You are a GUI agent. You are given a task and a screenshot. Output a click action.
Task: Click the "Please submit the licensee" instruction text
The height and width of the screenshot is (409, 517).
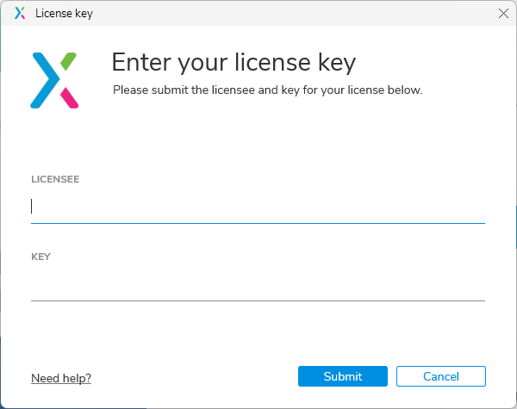[x=267, y=90]
